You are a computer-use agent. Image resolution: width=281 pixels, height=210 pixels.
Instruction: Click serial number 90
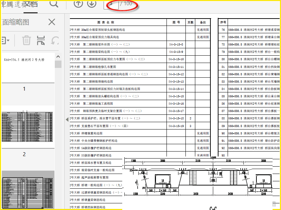point(223,133)
